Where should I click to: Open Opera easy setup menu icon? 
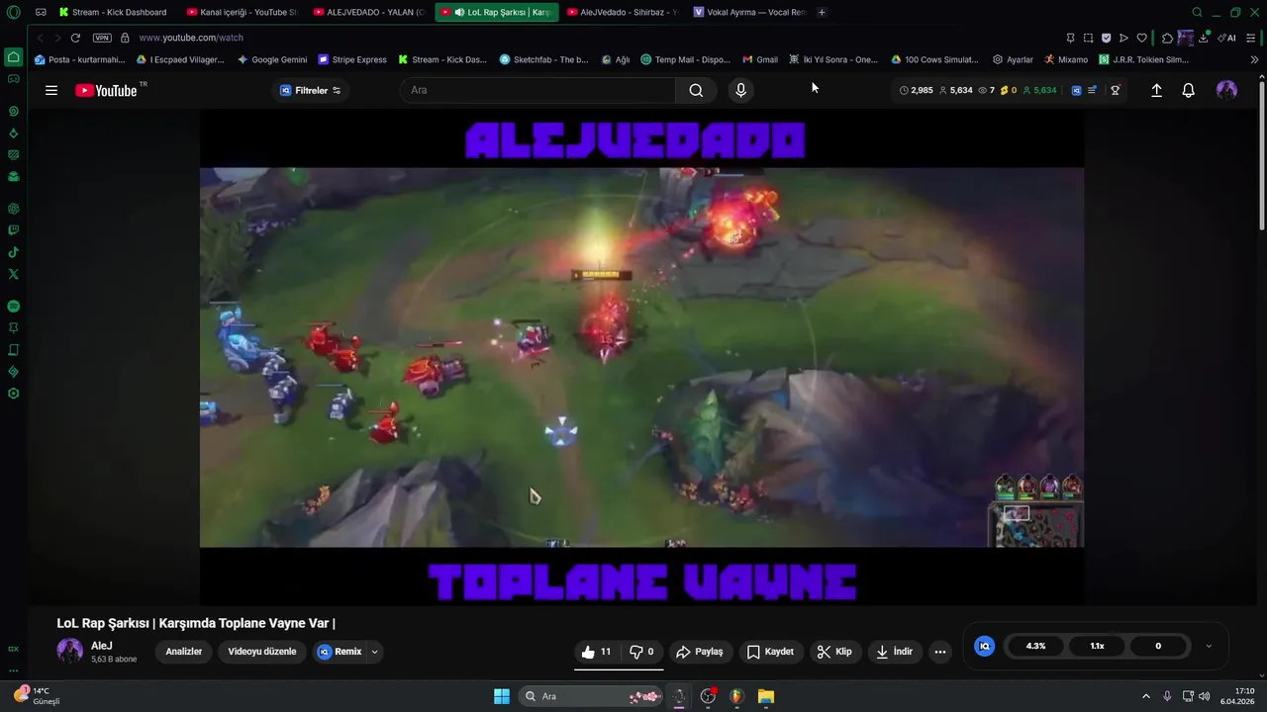click(x=1251, y=38)
